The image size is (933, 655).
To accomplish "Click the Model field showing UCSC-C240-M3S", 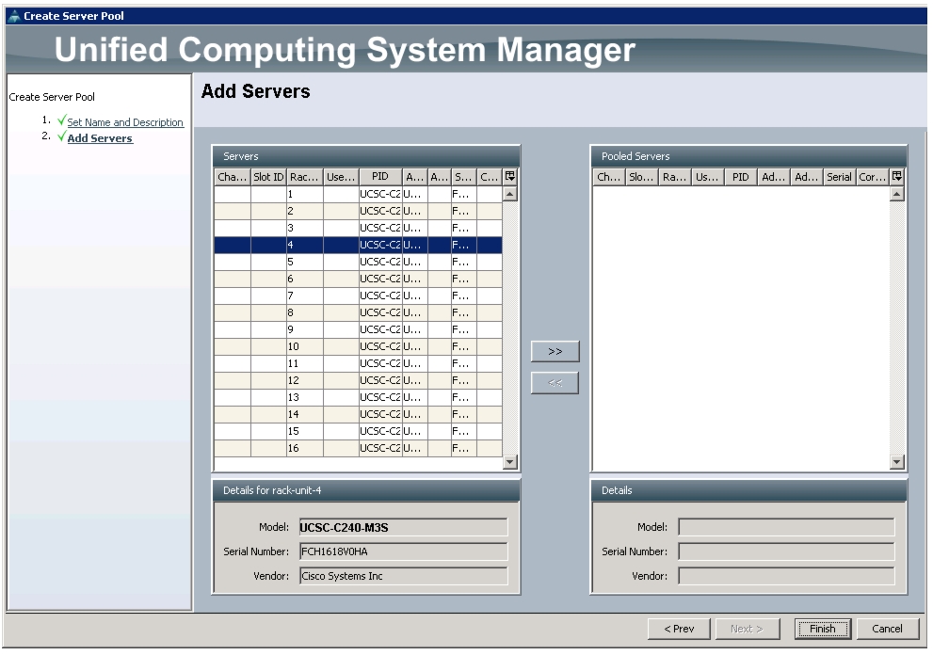I will click(x=404, y=528).
